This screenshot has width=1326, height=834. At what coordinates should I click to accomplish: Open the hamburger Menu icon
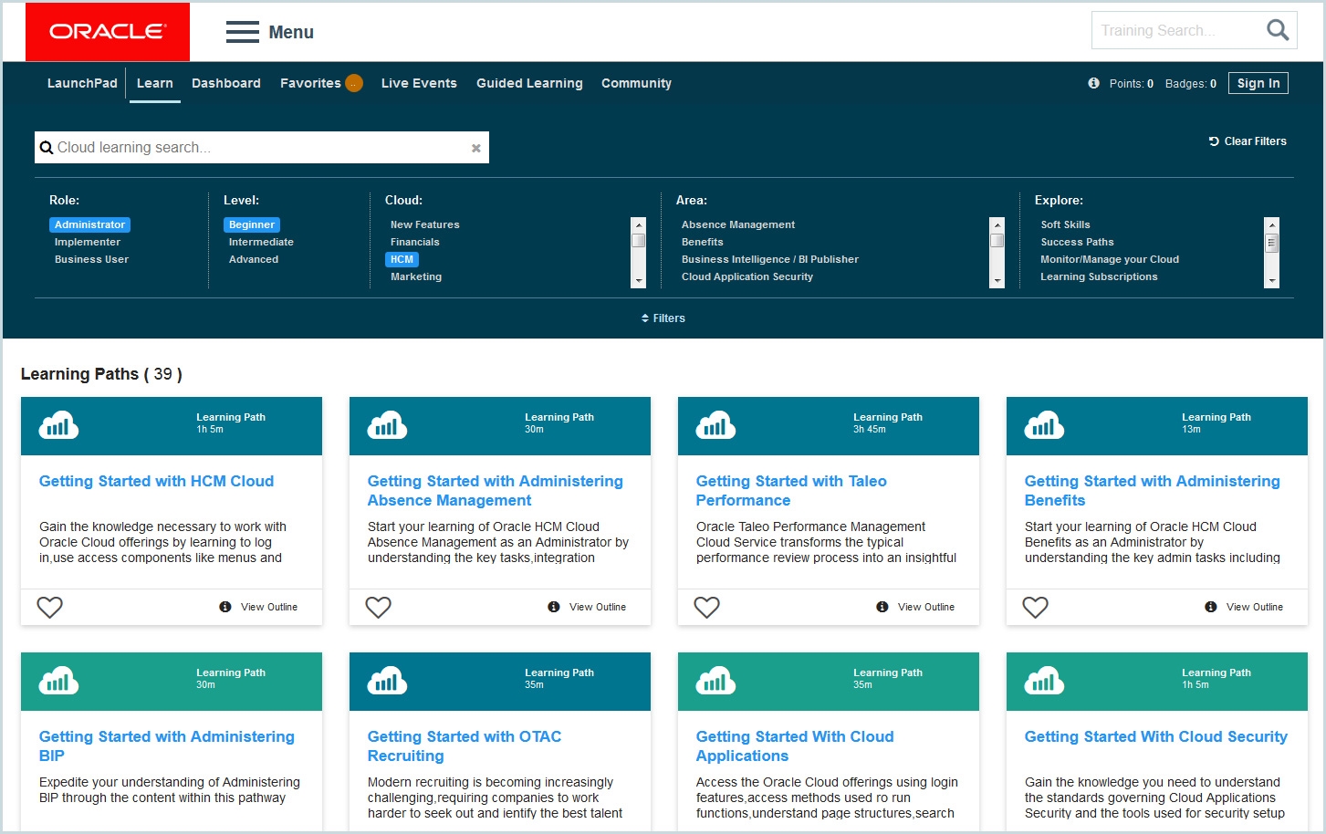[243, 33]
